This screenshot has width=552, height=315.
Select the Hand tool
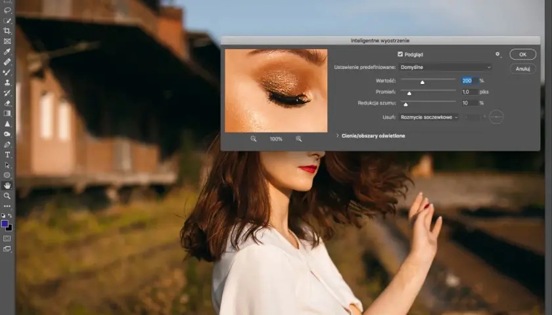pos(7,185)
